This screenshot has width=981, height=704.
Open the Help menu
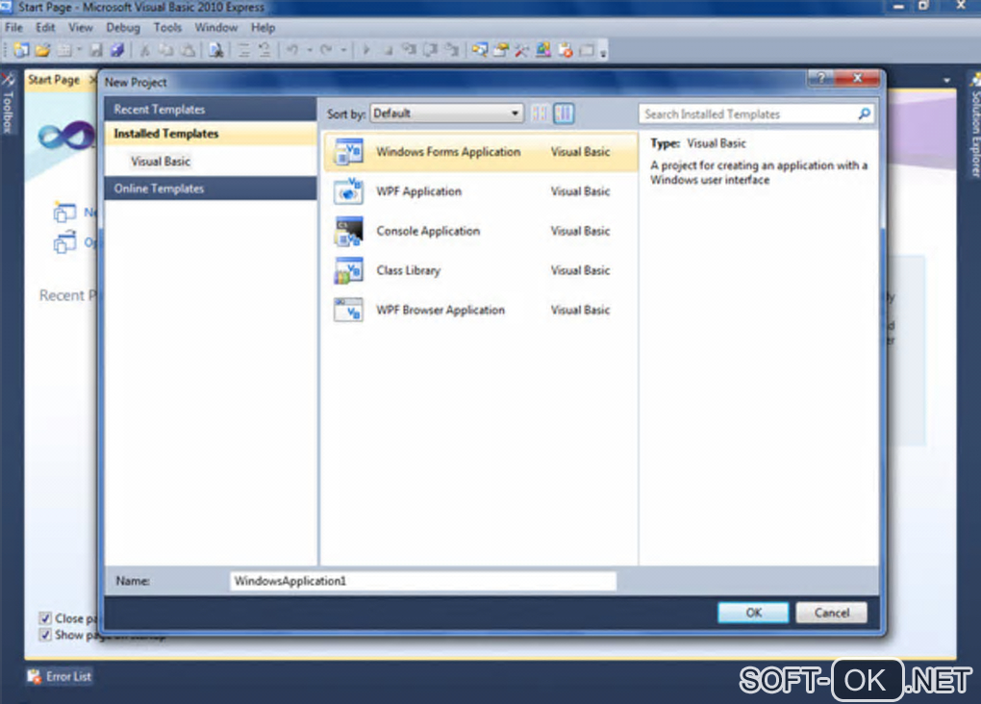pyautogui.click(x=263, y=28)
